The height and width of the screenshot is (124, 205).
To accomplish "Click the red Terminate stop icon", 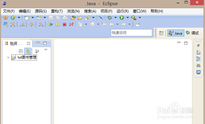I will click(64, 24).
